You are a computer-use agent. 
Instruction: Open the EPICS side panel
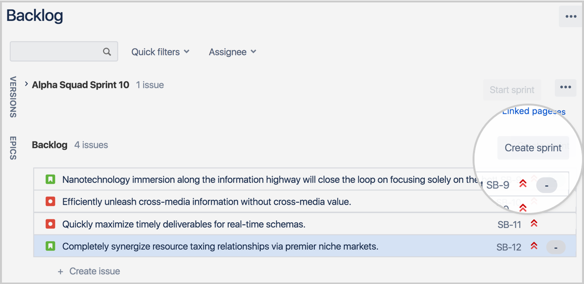(x=12, y=148)
